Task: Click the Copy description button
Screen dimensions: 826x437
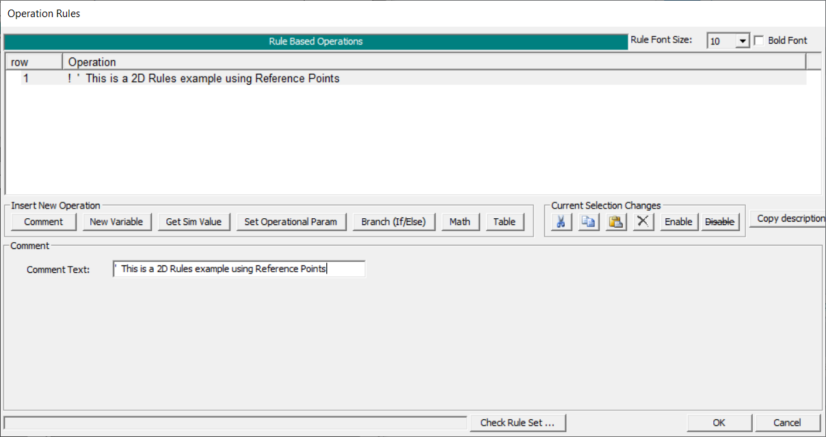Action: pyautogui.click(x=790, y=219)
